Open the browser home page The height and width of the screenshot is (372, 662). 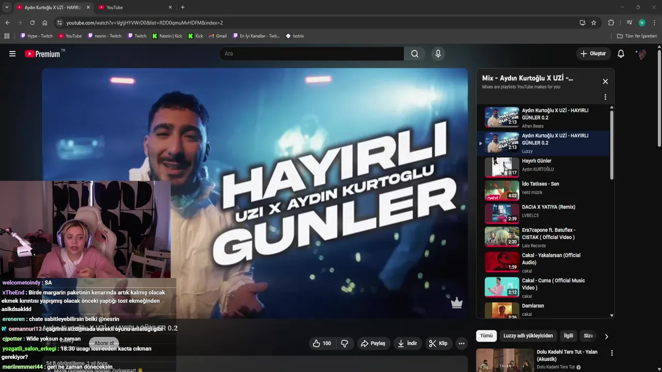pyautogui.click(x=45, y=23)
